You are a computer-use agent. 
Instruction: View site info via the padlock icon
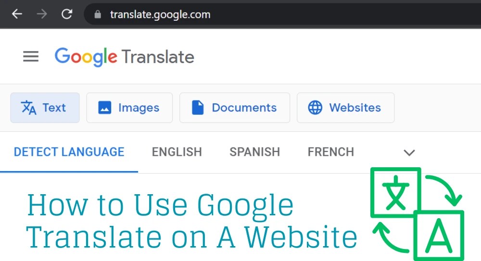pyautogui.click(x=98, y=14)
